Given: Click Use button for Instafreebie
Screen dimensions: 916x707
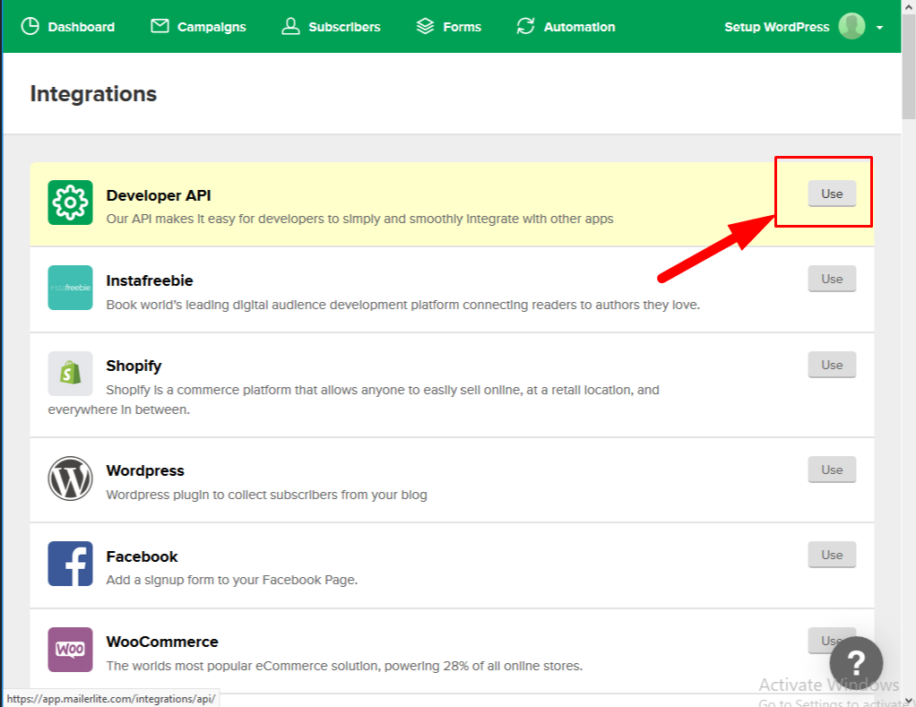Looking at the screenshot, I should coord(832,279).
